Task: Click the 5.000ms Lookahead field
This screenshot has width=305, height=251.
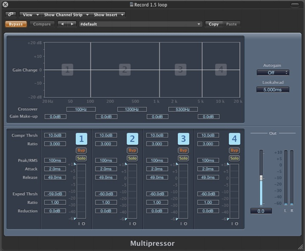Action: [272, 90]
